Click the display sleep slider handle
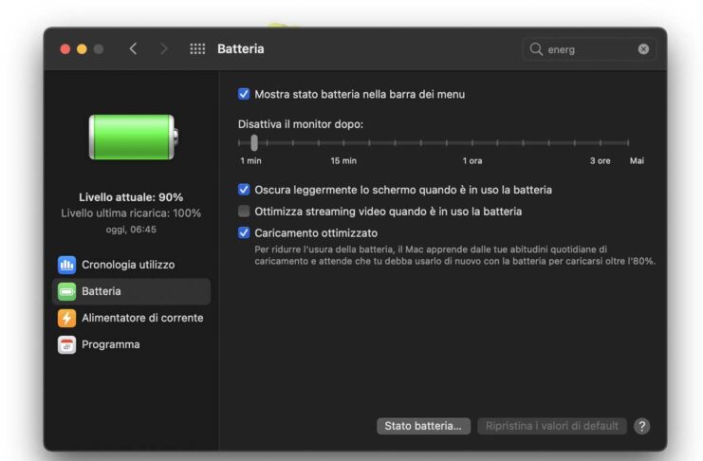The width and height of the screenshot is (703, 461). click(x=254, y=142)
